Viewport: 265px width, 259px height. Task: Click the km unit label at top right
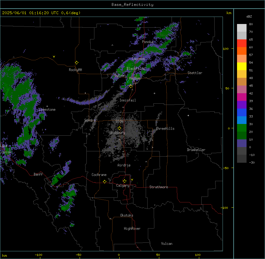point(229,13)
